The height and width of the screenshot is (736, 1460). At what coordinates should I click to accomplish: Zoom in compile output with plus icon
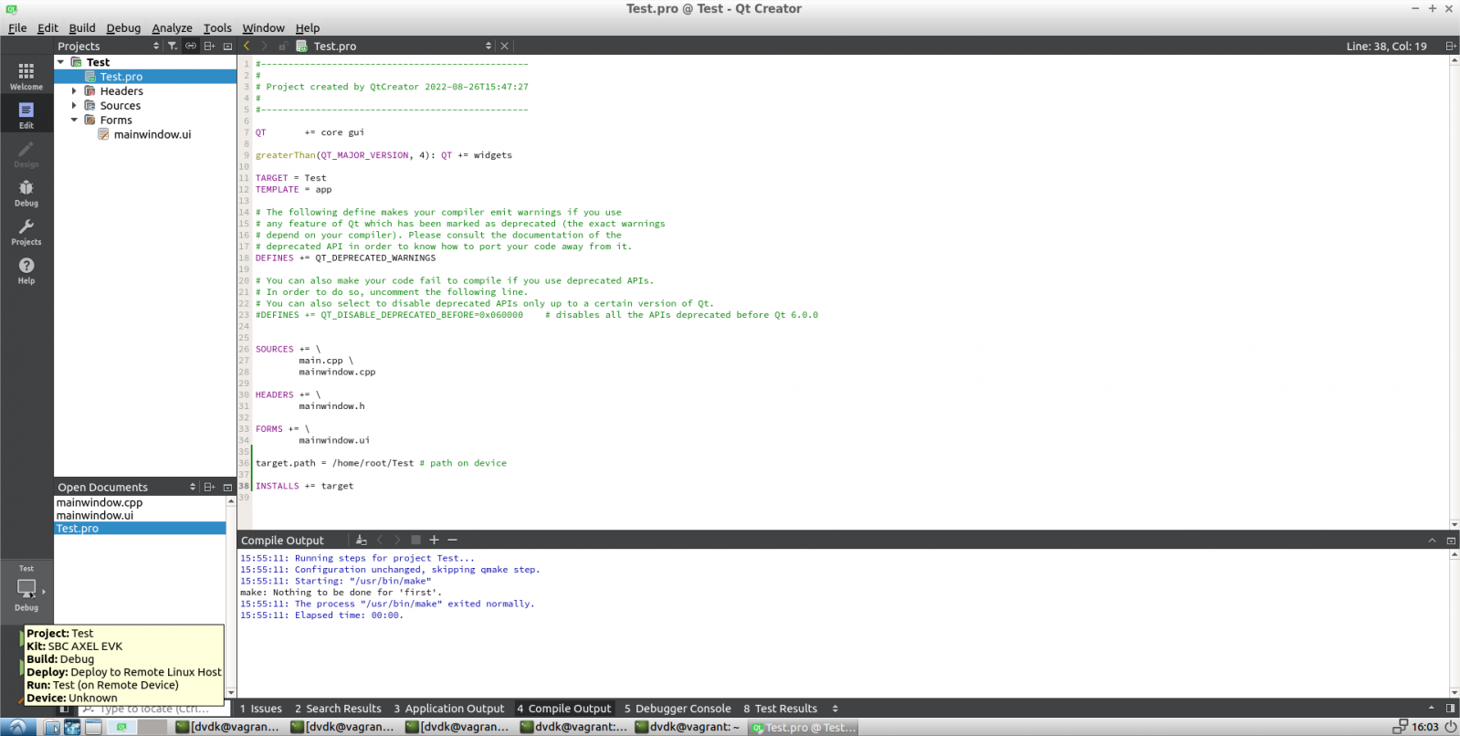(x=435, y=541)
